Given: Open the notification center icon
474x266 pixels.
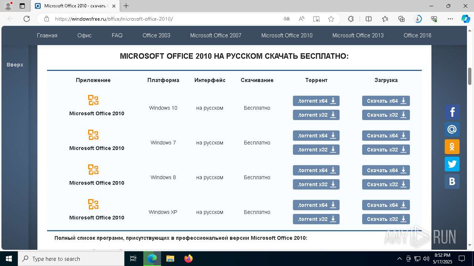Looking at the screenshot, I should [x=462, y=259].
